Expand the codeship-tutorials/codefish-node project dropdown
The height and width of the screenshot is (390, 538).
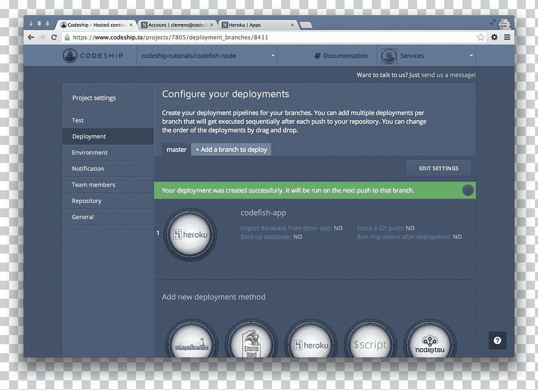[273, 55]
